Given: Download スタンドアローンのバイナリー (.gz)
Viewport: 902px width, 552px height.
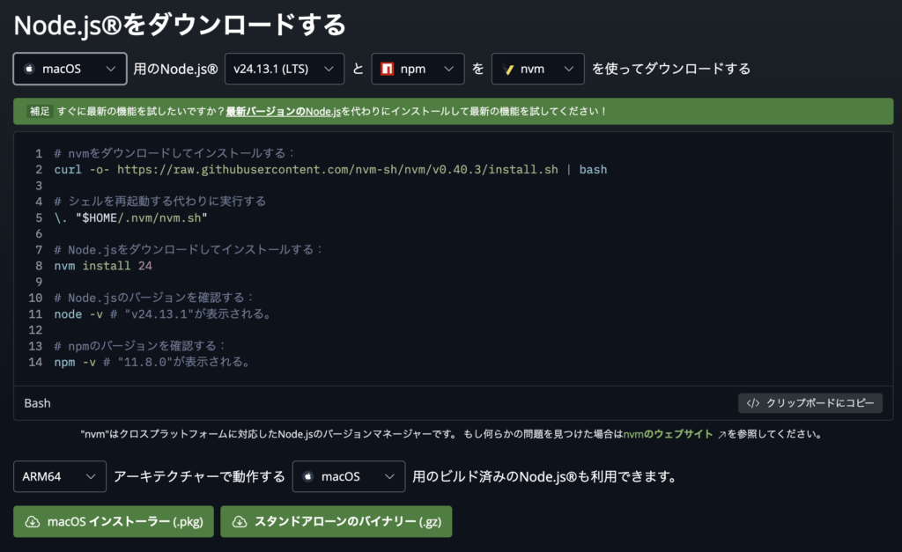Looking at the screenshot, I should [x=336, y=521].
